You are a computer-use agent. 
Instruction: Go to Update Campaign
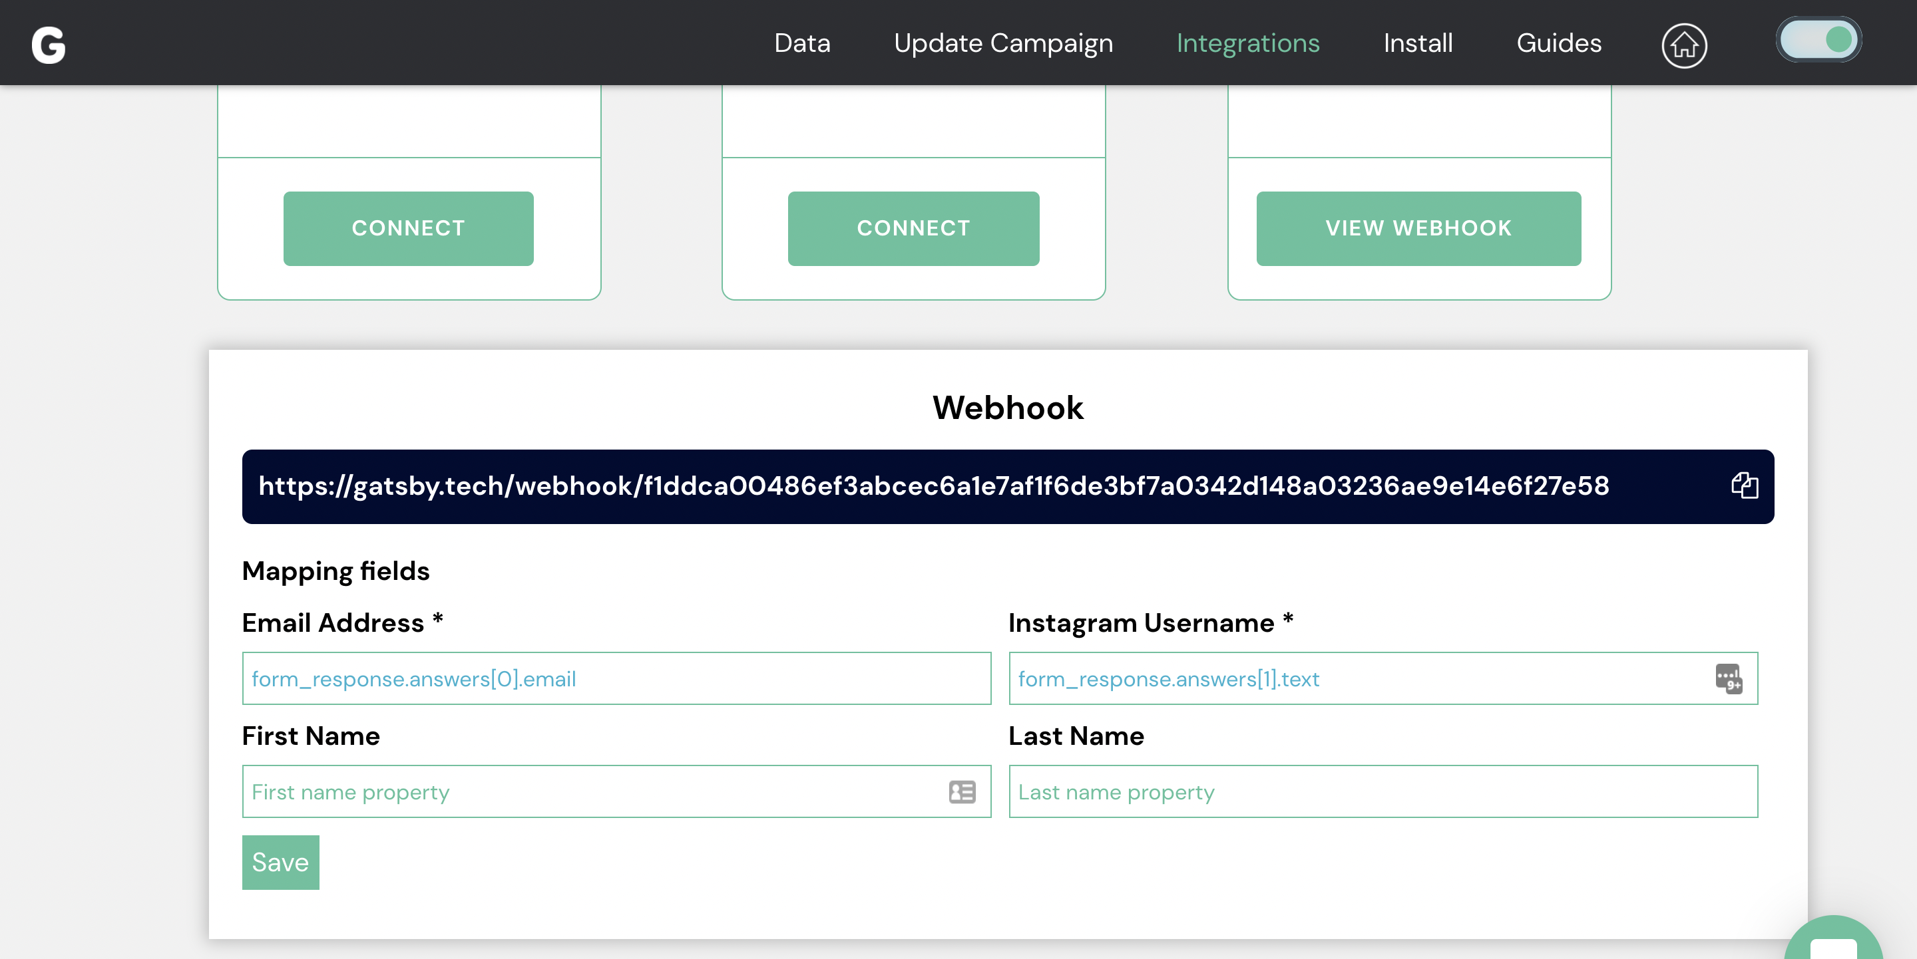point(1003,43)
